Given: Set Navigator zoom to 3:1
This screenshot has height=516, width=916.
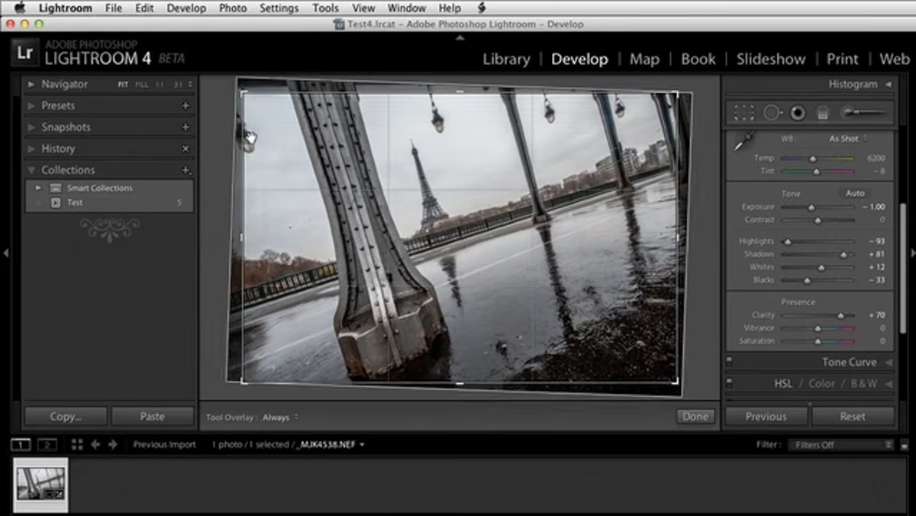Looking at the screenshot, I should coord(178,85).
